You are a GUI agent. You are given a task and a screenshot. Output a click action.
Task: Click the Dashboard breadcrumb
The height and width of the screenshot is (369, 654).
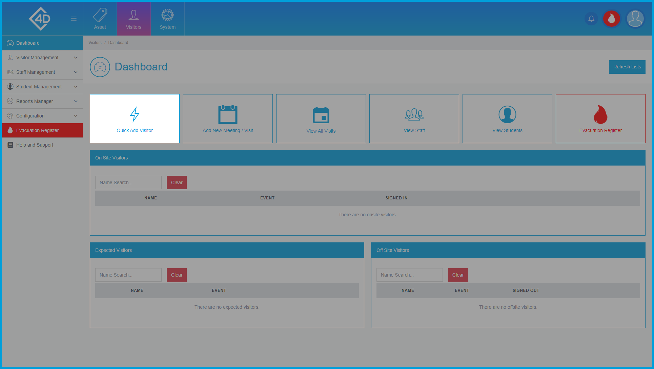click(118, 43)
